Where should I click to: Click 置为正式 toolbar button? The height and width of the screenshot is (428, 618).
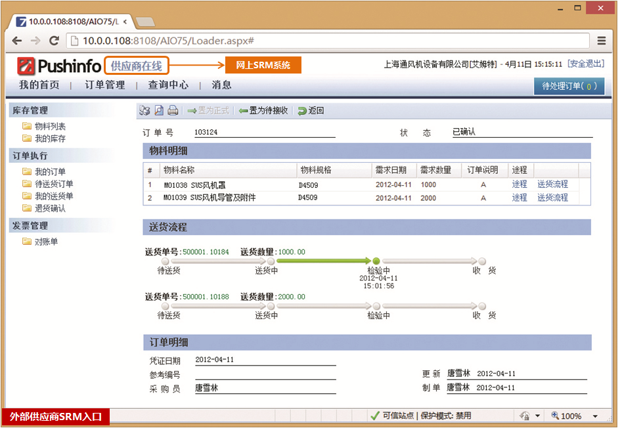(x=208, y=111)
